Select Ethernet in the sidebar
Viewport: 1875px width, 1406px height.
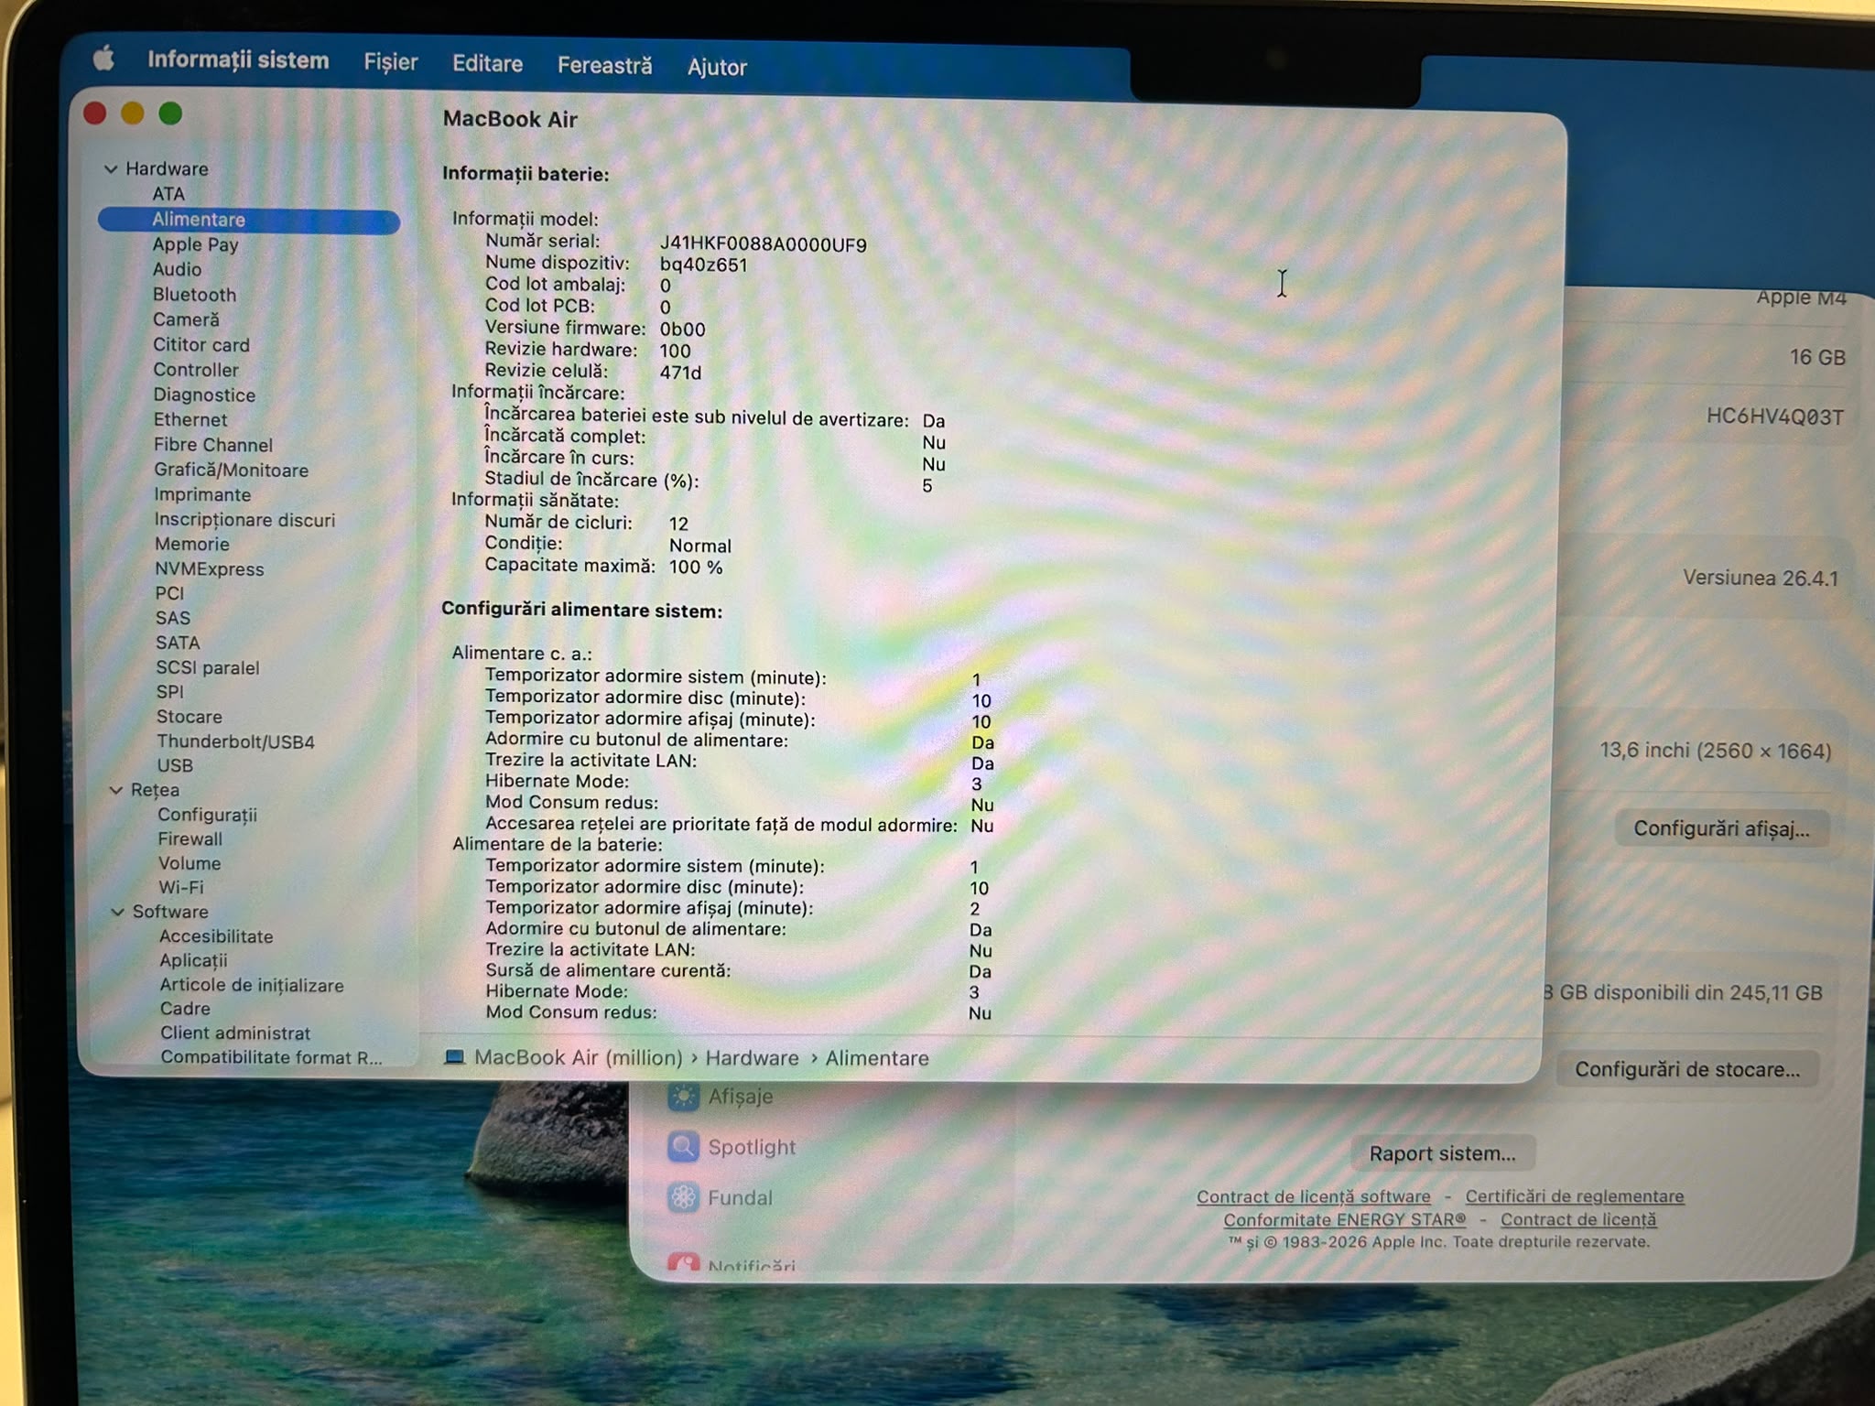[190, 420]
